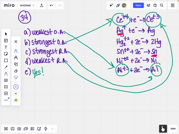
Task: Select the lasso tool
Action: [x=16, y=77]
